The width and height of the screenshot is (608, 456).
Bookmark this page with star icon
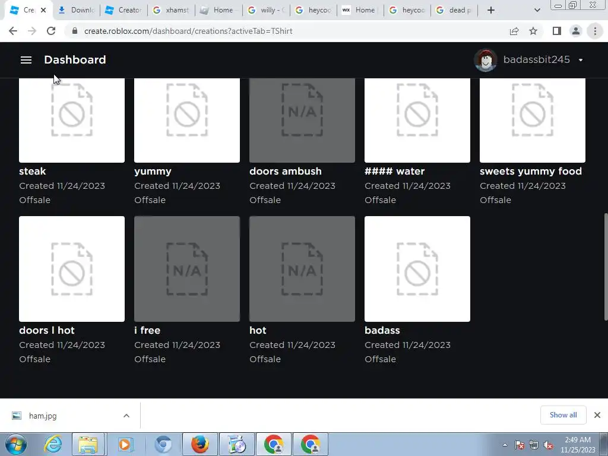pyautogui.click(x=533, y=31)
